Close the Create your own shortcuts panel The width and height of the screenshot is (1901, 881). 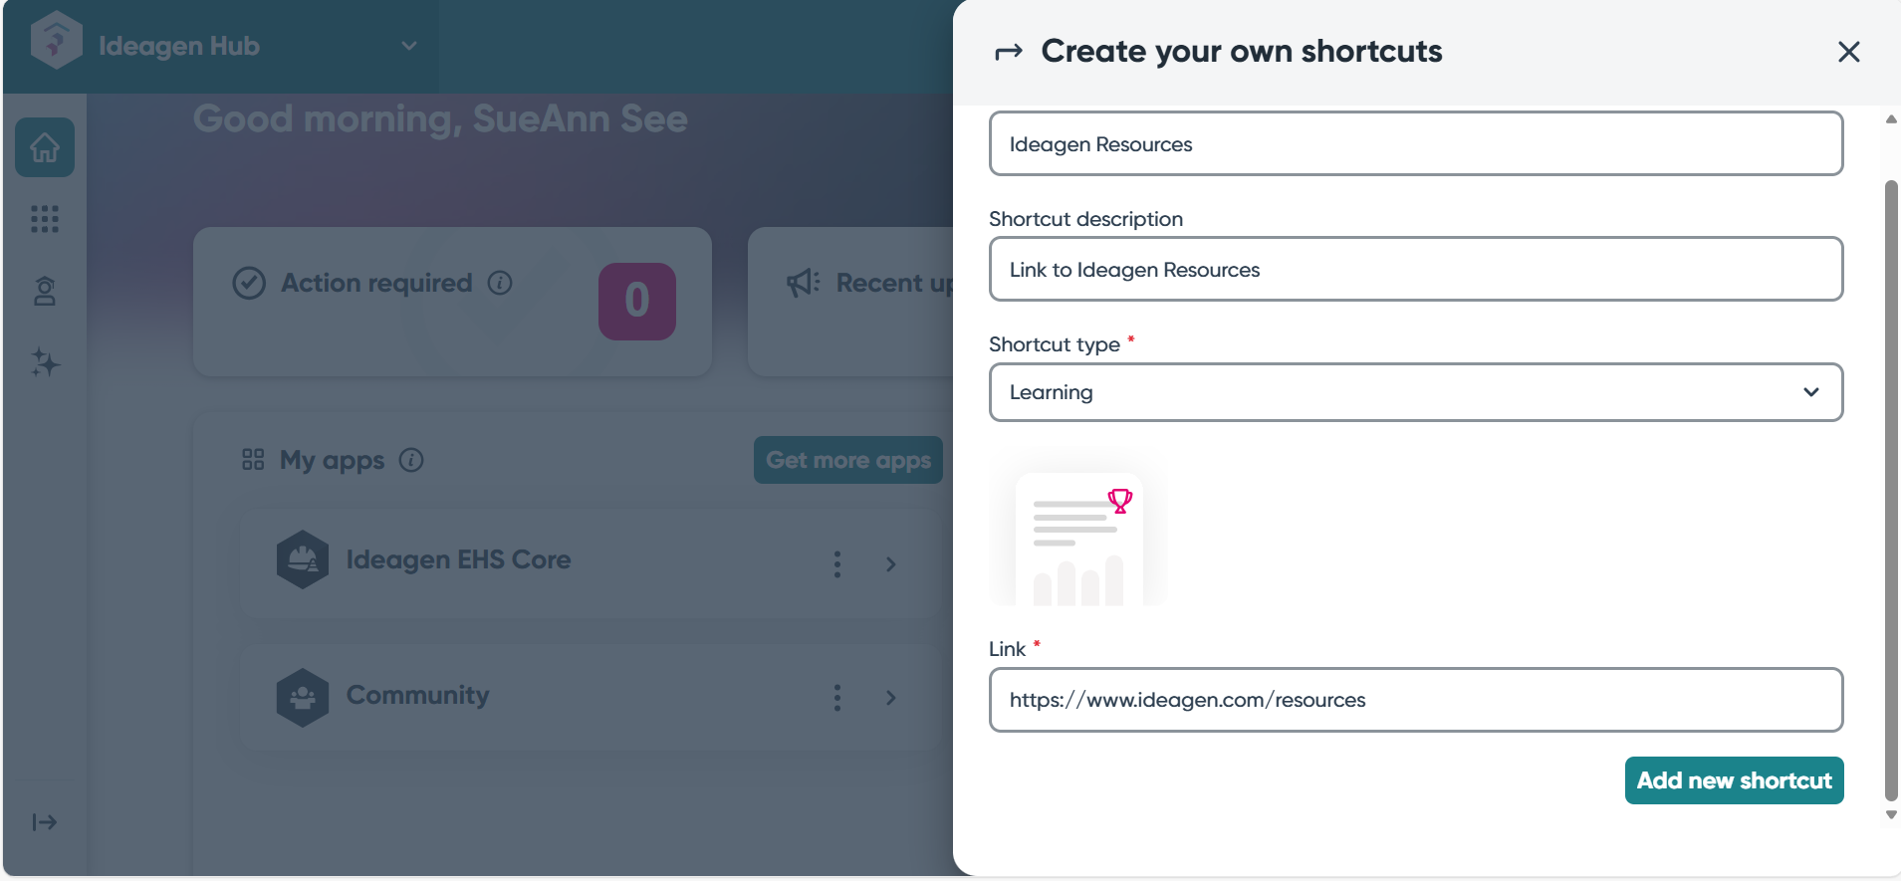1848,52
